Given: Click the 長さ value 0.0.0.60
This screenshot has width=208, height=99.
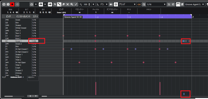Looking at the screenshot, I should pyautogui.click(x=45, y=12).
